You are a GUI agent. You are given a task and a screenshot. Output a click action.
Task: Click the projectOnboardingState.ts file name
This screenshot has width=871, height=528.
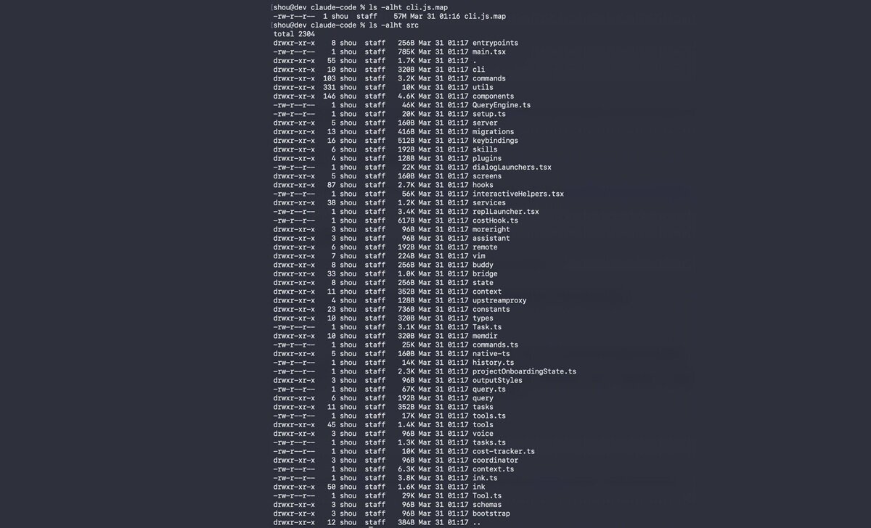[x=524, y=371]
